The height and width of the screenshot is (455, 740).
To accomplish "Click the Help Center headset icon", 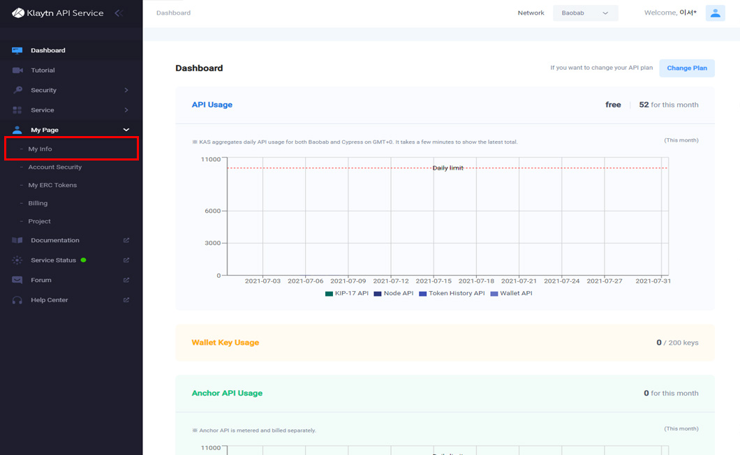I will (x=17, y=300).
